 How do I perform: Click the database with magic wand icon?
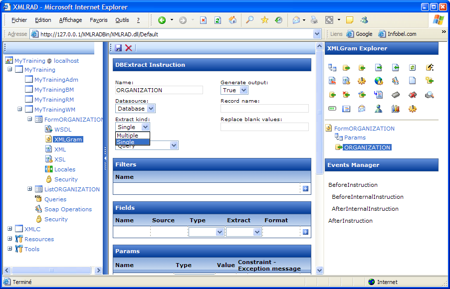pos(429,67)
